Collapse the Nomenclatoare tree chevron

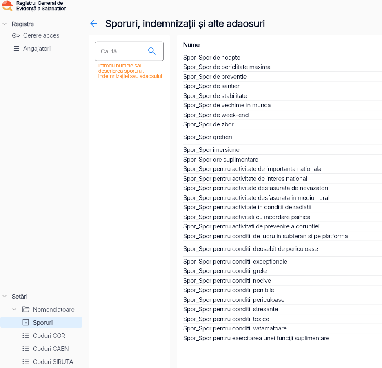[14, 310]
